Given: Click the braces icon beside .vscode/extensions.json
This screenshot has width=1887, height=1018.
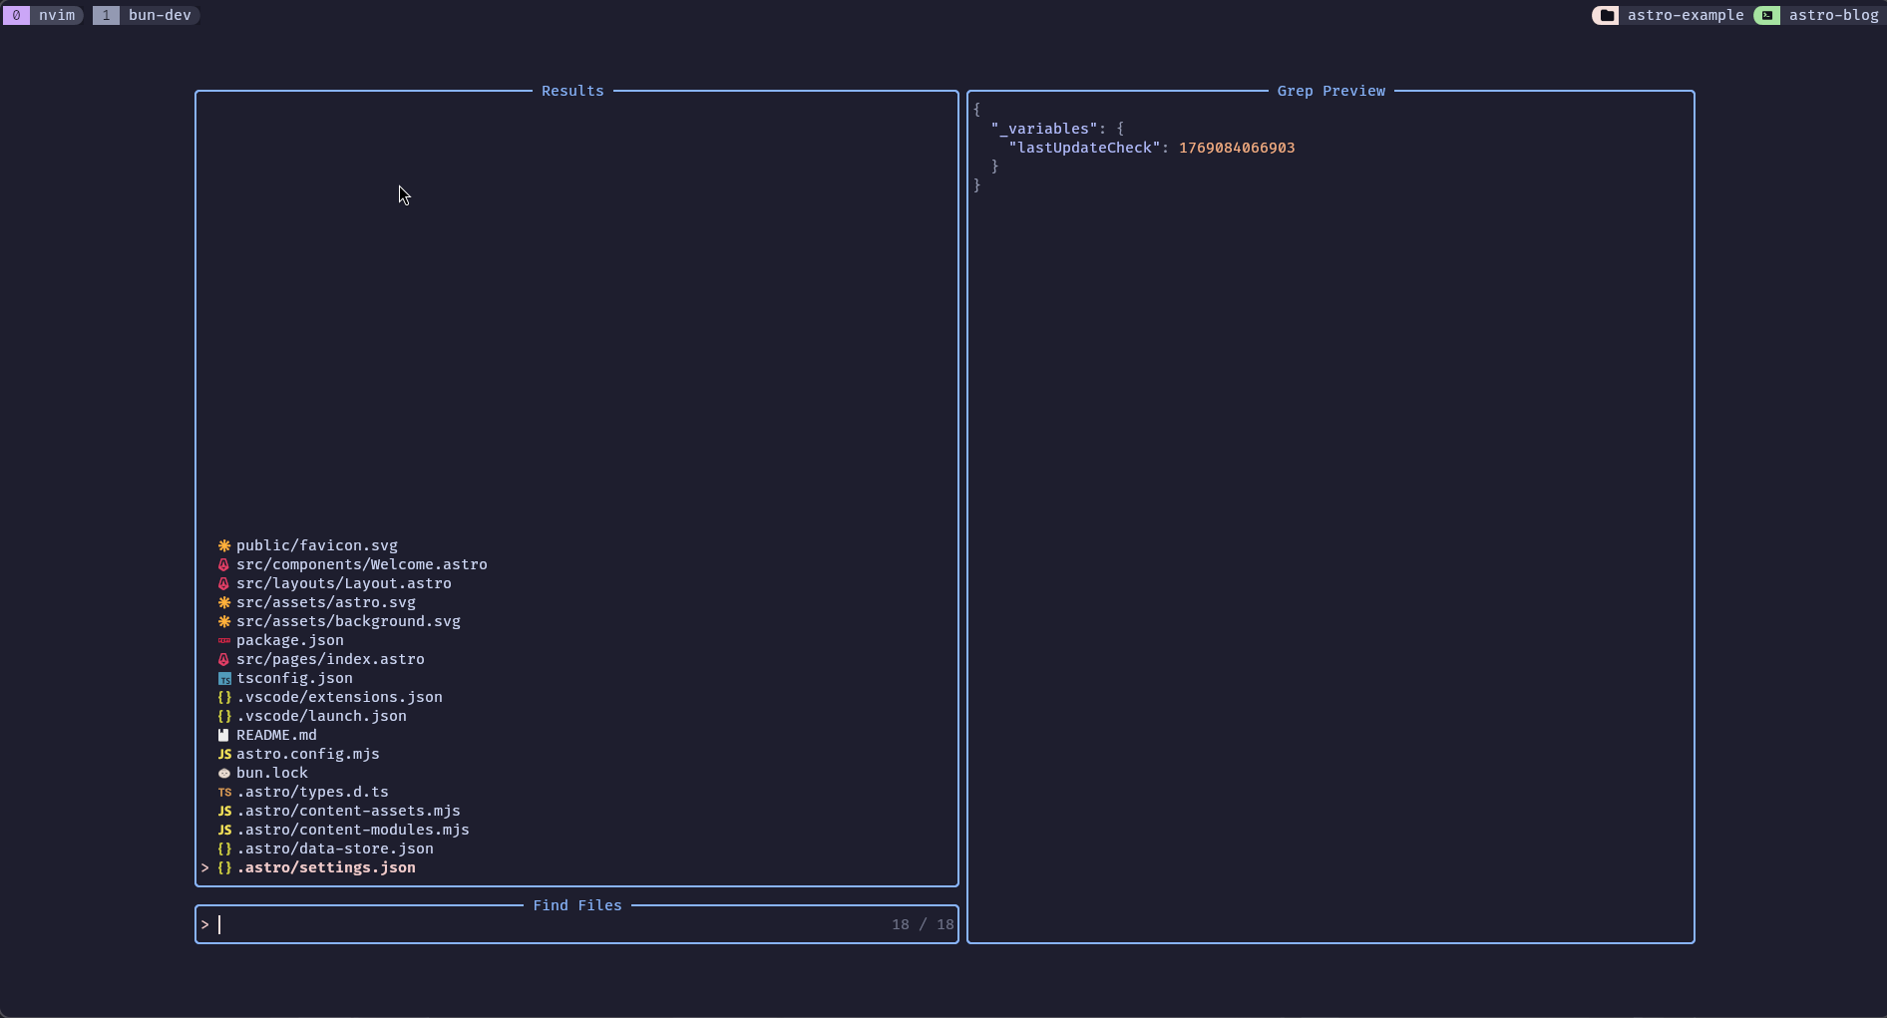Looking at the screenshot, I should [x=224, y=697].
